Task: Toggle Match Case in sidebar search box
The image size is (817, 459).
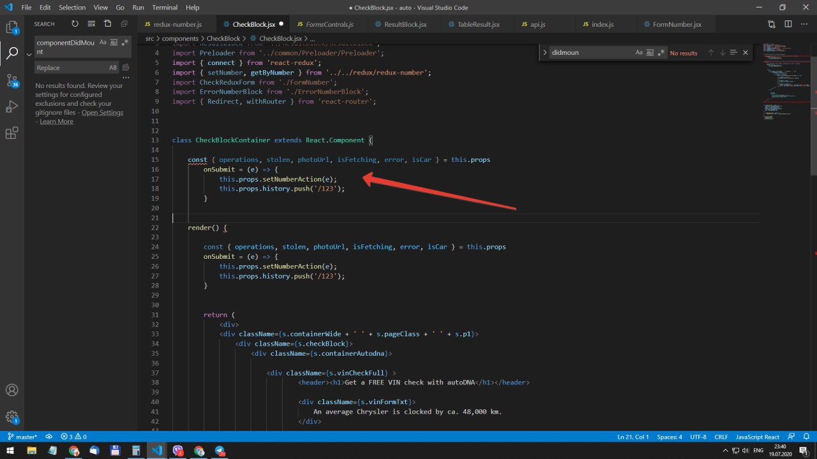Action: (x=103, y=43)
